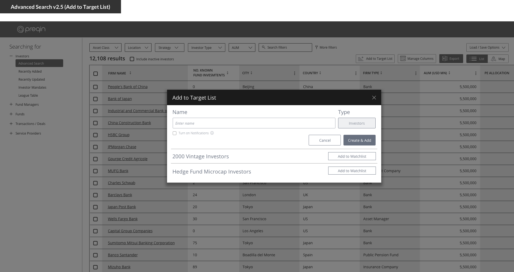Image resolution: width=514 pixels, height=272 pixels.
Task: Click the Investors type field
Action: [x=357, y=123]
